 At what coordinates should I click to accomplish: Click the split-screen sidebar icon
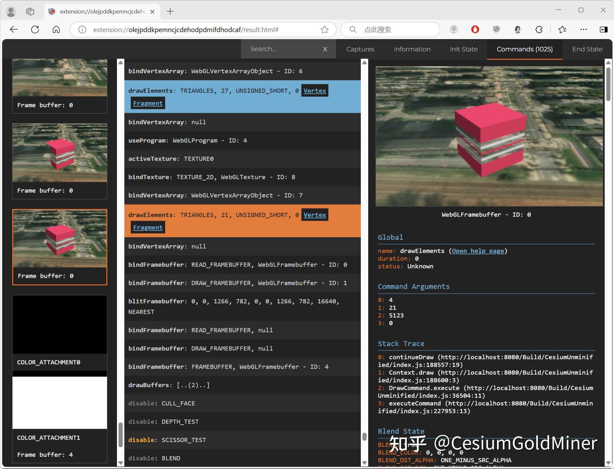point(604,29)
